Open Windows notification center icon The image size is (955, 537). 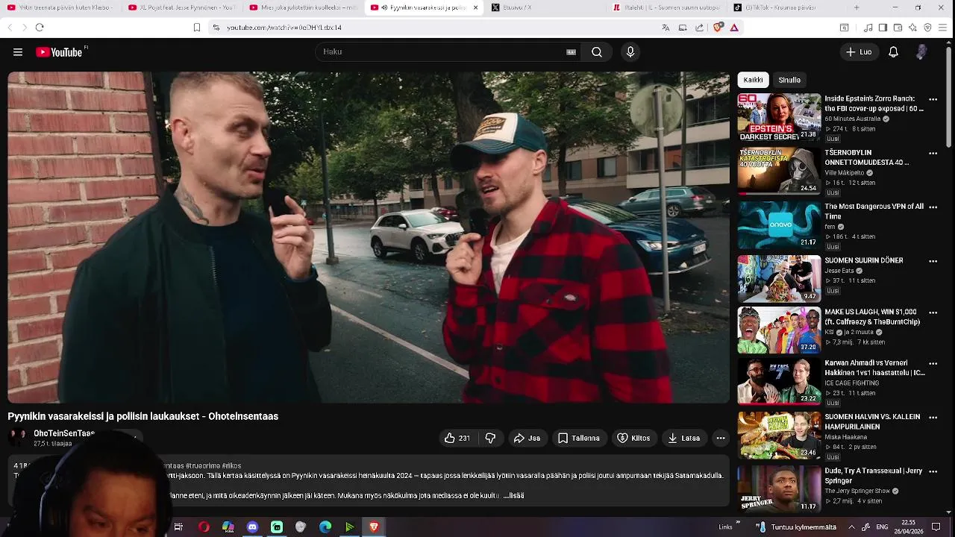(x=936, y=527)
